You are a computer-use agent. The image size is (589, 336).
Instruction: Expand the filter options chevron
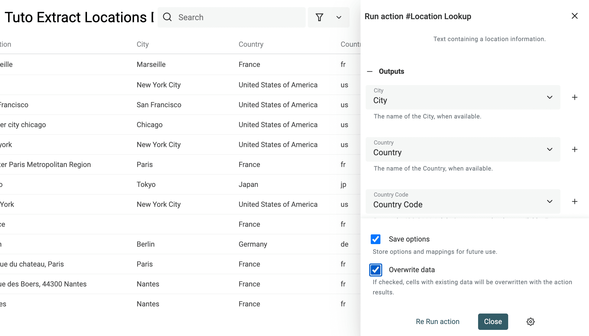pos(339,17)
